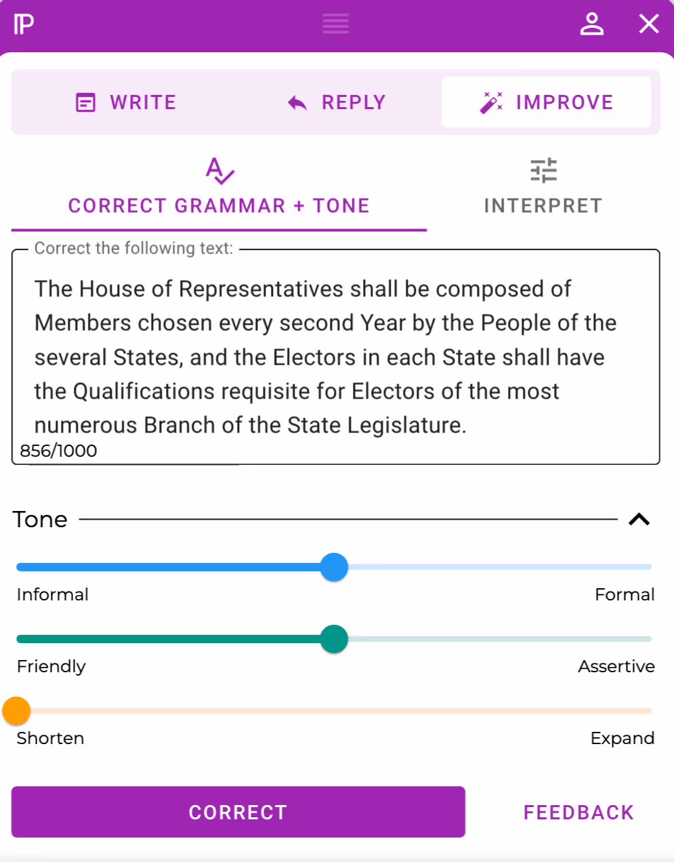Image resolution: width=674 pixels, height=862 pixels.
Task: Switch to the WRITE tab
Action: 126,102
